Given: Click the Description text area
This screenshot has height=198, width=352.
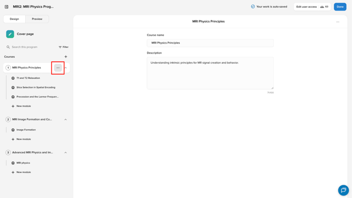Looking at the screenshot, I should 210,73.
